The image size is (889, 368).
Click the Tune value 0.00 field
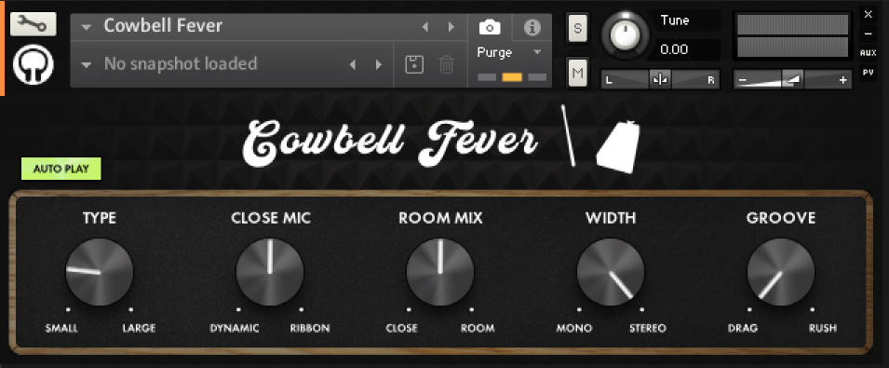pos(688,49)
